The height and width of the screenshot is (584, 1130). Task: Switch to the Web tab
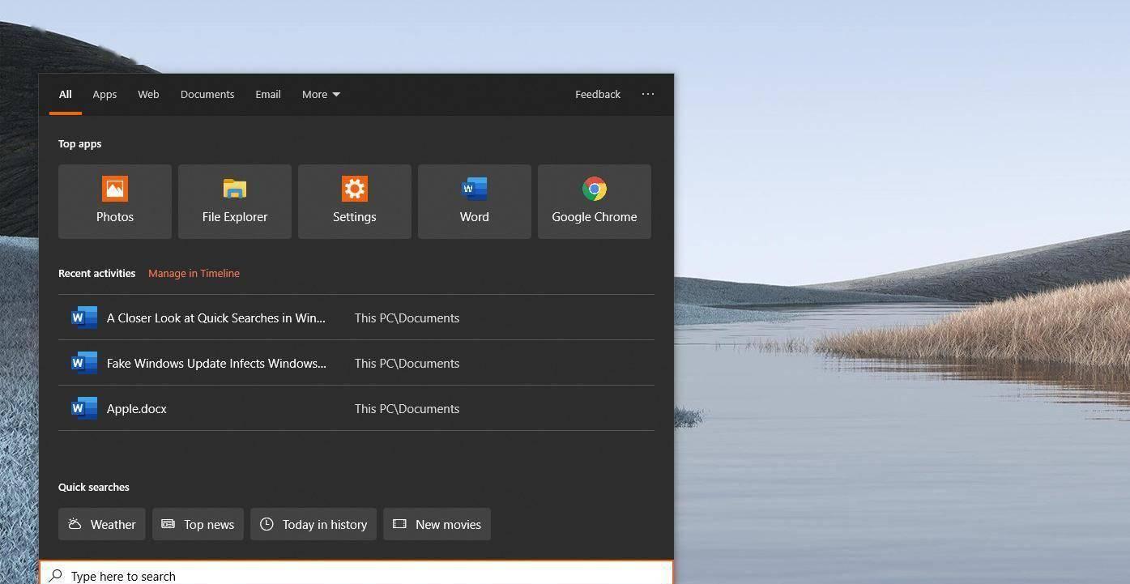point(148,94)
